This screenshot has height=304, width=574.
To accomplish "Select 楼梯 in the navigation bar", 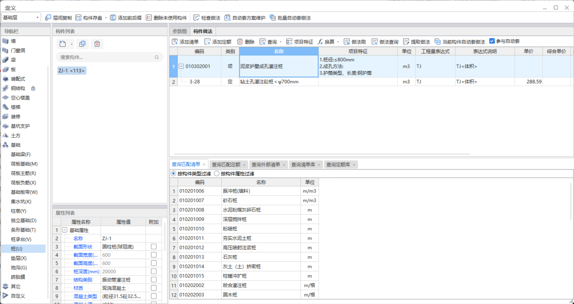I will tap(15, 107).
